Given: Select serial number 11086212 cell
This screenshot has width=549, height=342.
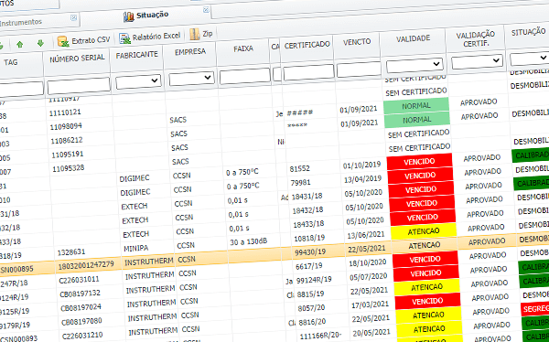Looking at the screenshot, I should click(67, 141).
